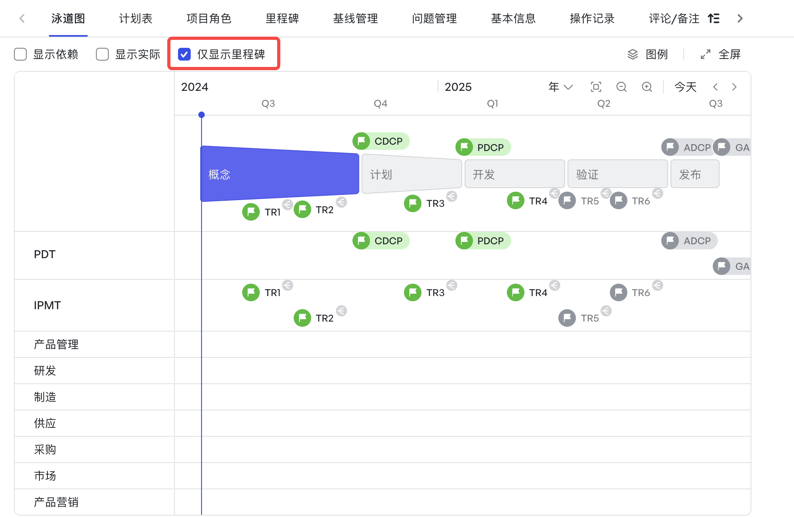Viewport: 794px width, 518px height.
Task: Click the GA milestone in PDT lane
Action: [732, 266]
